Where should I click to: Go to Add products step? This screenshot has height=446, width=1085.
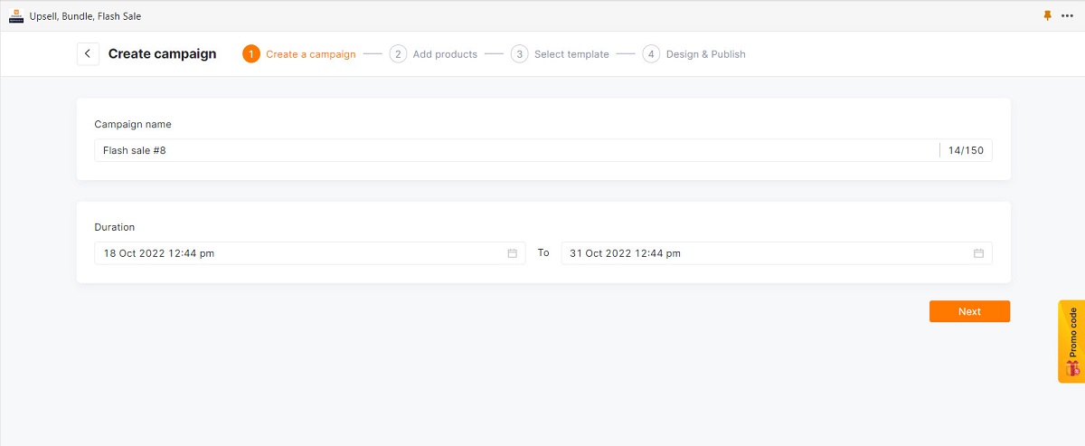(x=433, y=54)
